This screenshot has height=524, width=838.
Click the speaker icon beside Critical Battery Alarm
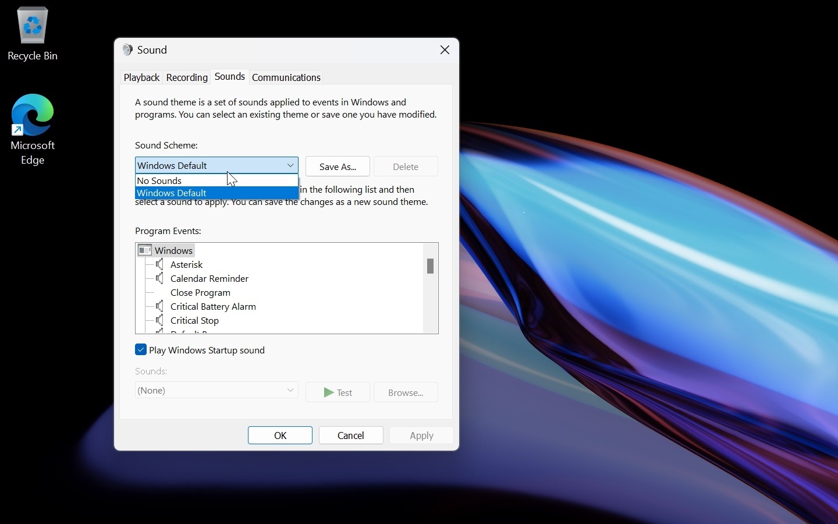[x=160, y=307]
